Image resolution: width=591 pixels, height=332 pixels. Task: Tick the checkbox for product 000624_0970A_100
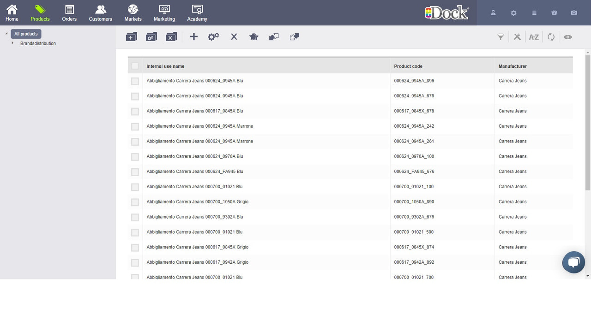point(135,157)
